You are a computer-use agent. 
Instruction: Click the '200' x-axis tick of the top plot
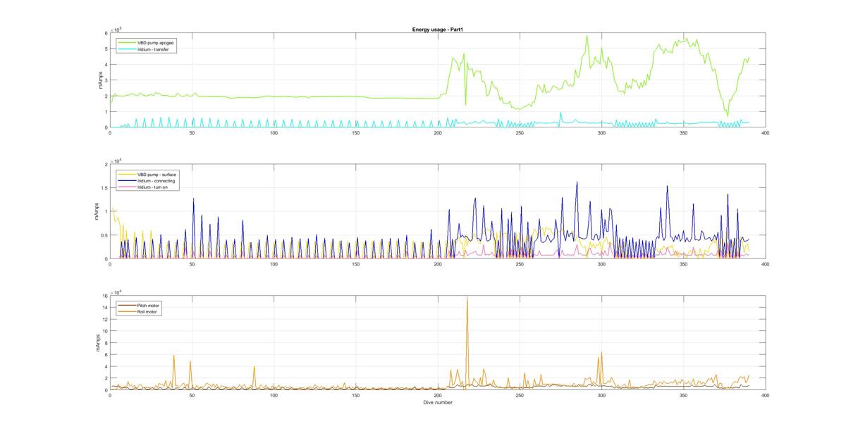438,132
